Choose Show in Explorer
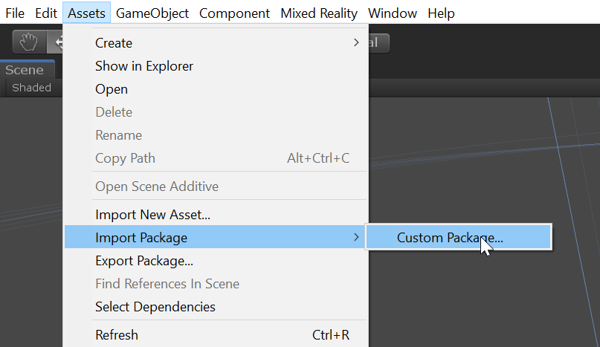The width and height of the screenshot is (600, 347). (144, 66)
